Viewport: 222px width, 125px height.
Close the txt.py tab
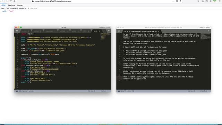pos(100,31)
